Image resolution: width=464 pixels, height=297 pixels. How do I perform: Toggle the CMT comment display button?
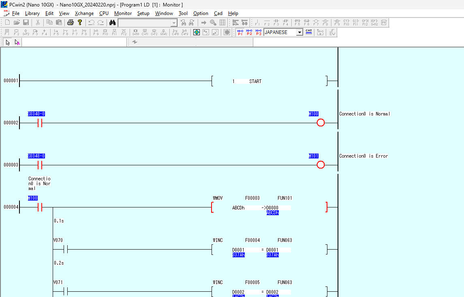click(x=309, y=32)
